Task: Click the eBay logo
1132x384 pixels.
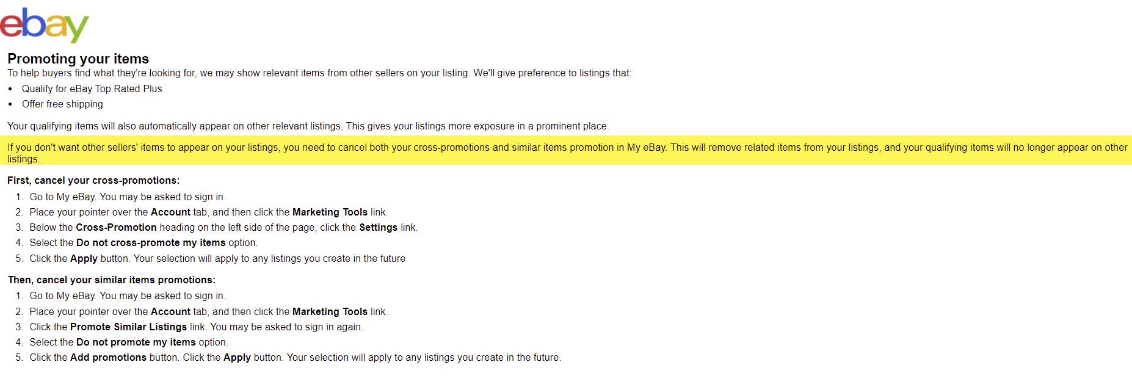Action: (x=45, y=25)
